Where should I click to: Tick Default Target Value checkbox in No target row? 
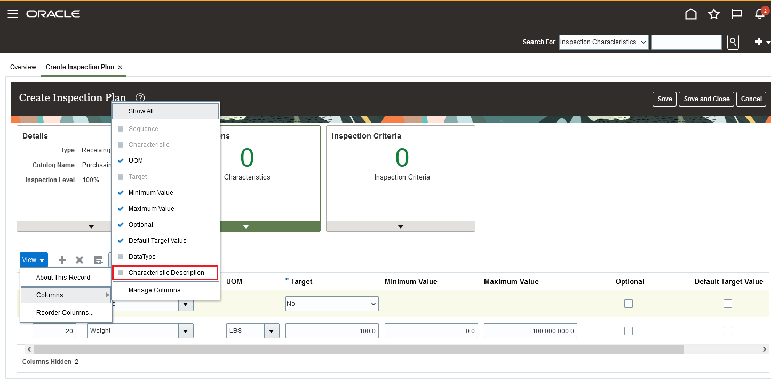(x=728, y=304)
